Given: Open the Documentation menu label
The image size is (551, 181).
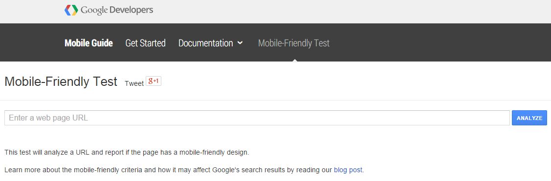Looking at the screenshot, I should coord(205,43).
